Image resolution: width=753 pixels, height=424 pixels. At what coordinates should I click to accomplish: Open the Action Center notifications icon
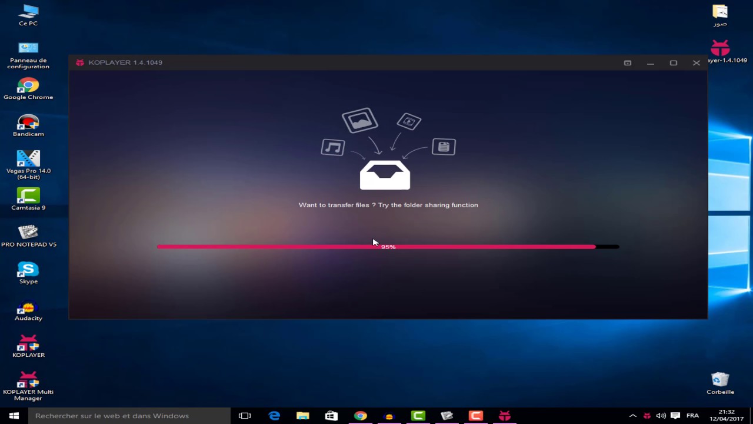coord(675,416)
